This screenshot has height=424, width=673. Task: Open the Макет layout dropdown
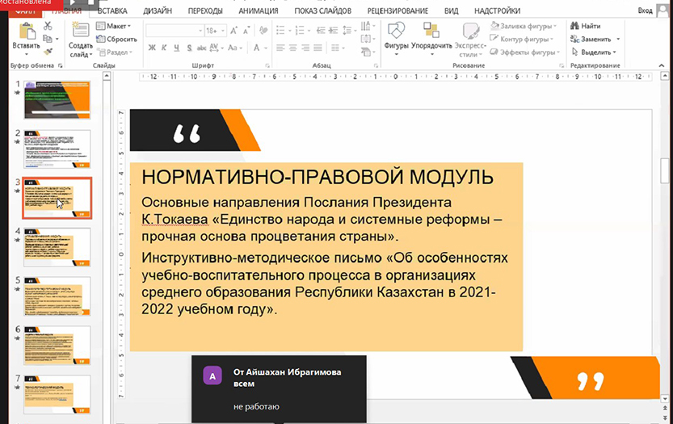[x=115, y=26]
